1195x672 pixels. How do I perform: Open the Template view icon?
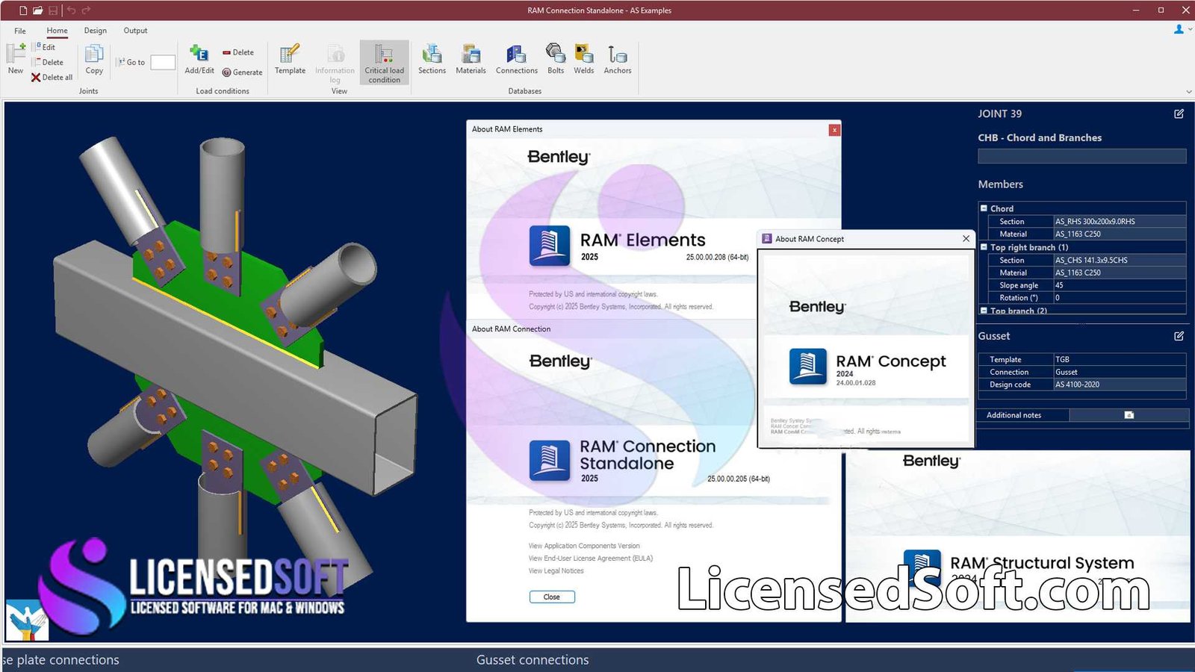(290, 59)
